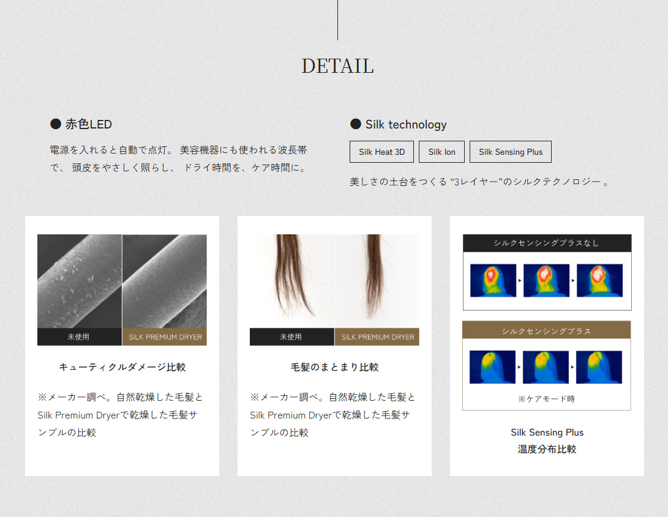The height and width of the screenshot is (517, 668).
Task: Click the 美しさの土台をつくる description line
Action: coord(479,182)
